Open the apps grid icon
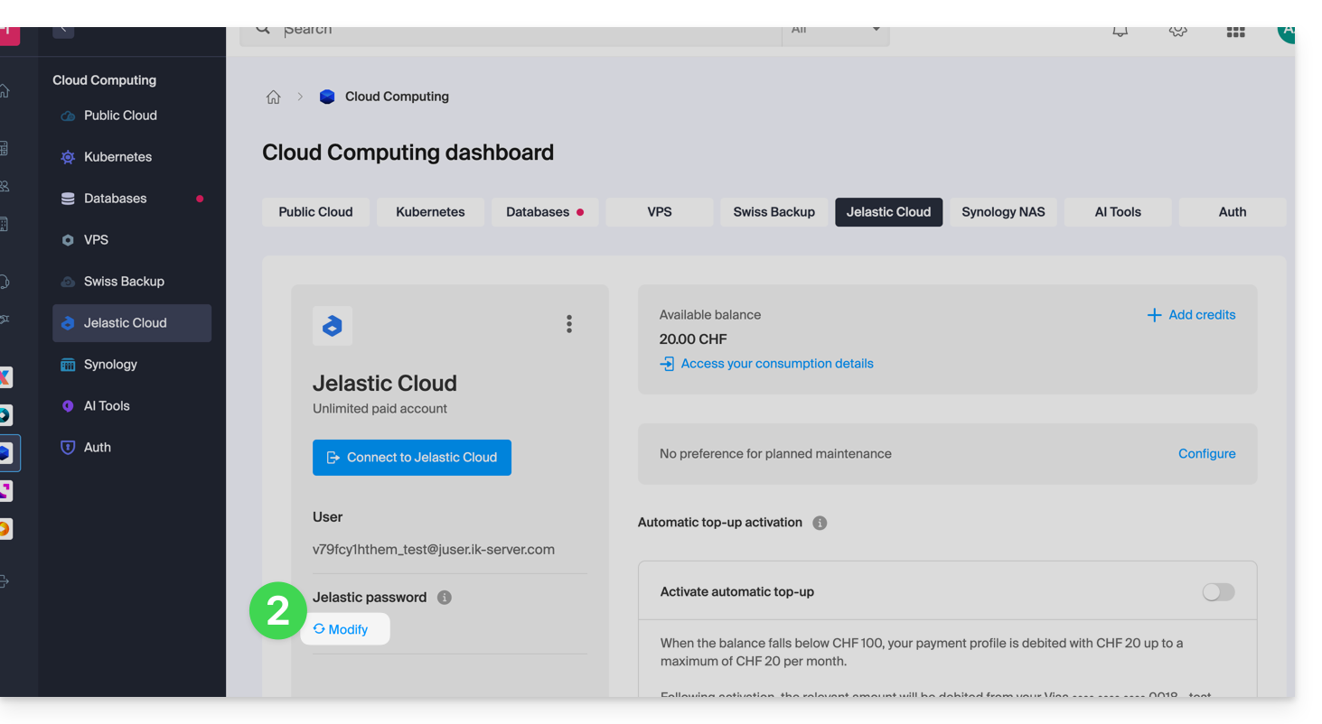Viewport: 1322px width, 724px height. pyautogui.click(x=1235, y=32)
